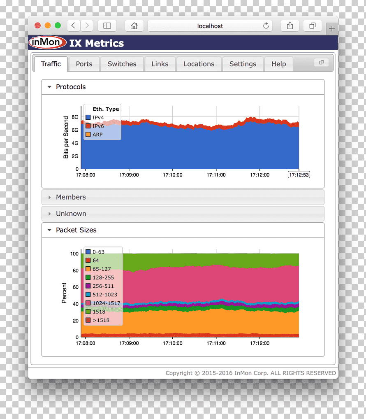Open the Switches tab
This screenshot has height=419, width=366.
click(122, 64)
